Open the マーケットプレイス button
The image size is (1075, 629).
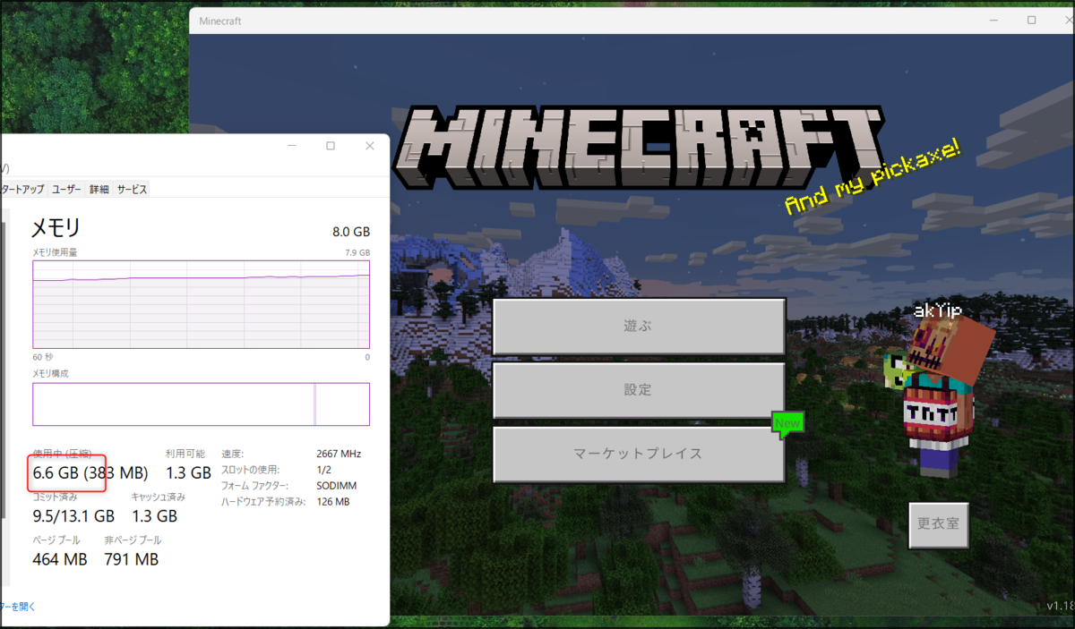639,454
